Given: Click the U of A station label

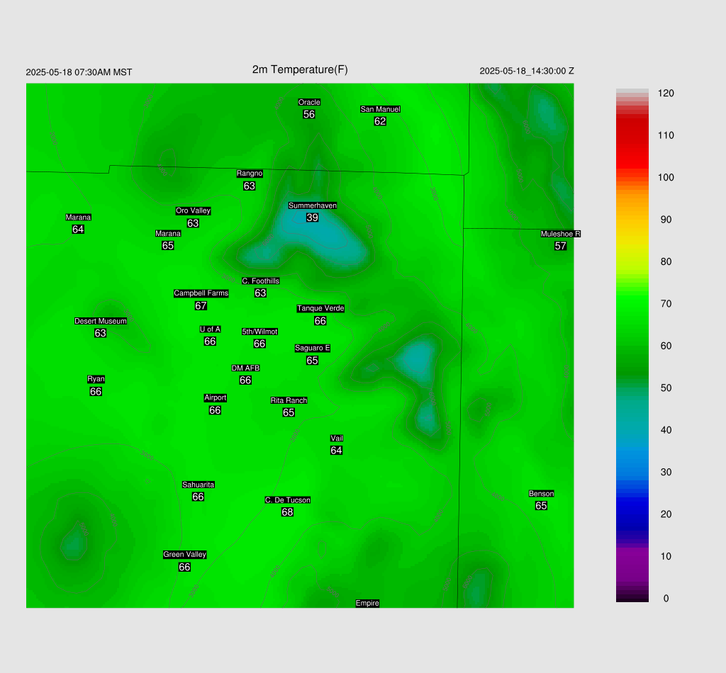Looking at the screenshot, I should click(x=210, y=329).
